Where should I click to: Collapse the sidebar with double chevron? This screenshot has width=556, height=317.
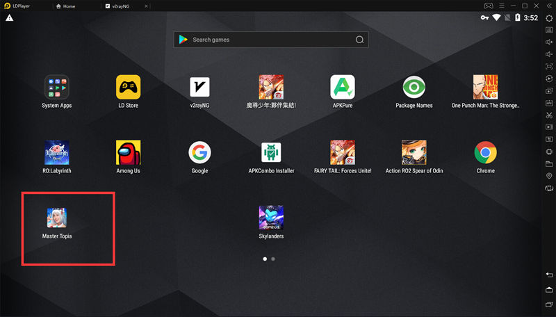click(549, 6)
